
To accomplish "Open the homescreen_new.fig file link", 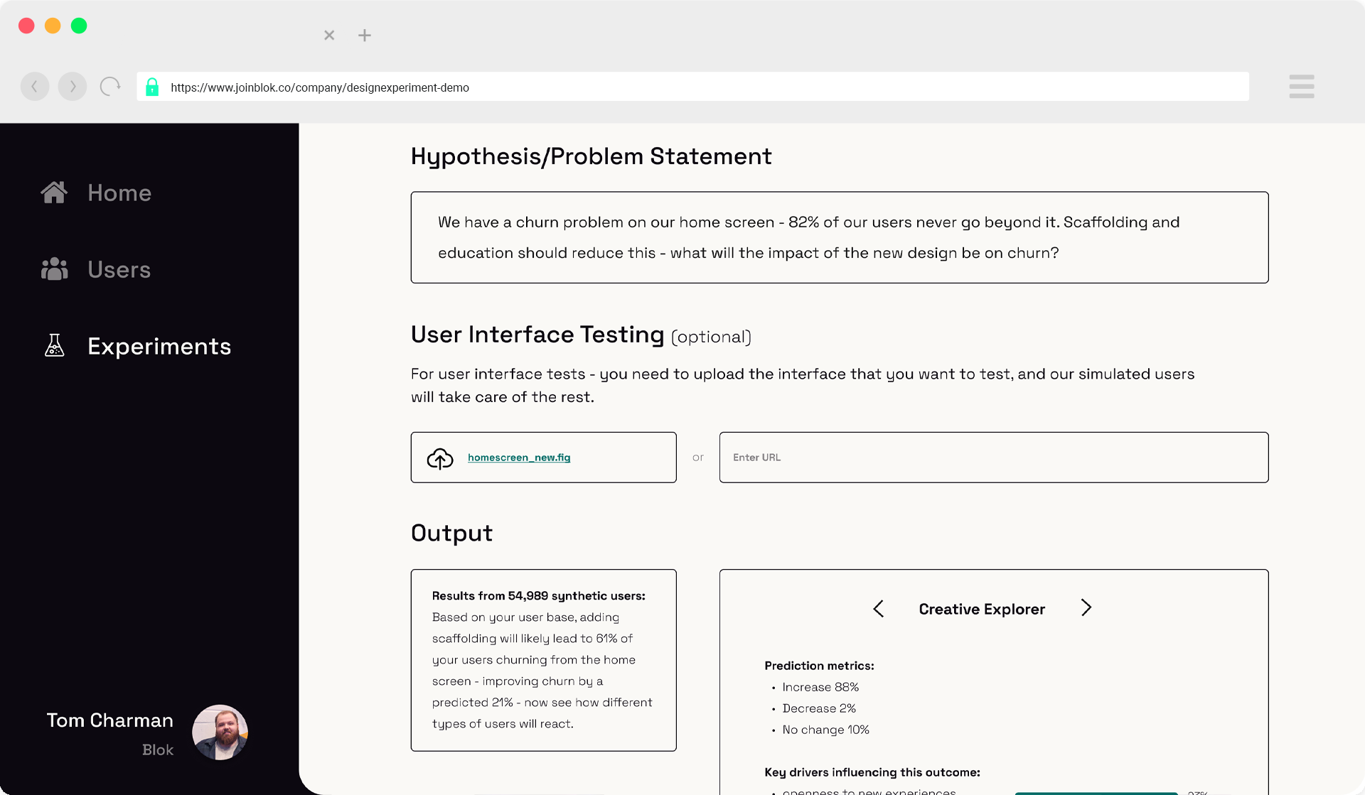I will [519, 458].
